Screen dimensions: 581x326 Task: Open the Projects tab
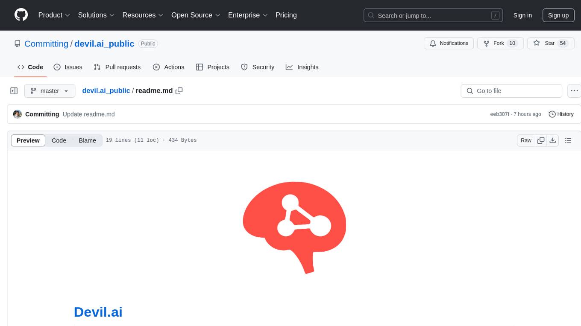click(x=213, y=67)
